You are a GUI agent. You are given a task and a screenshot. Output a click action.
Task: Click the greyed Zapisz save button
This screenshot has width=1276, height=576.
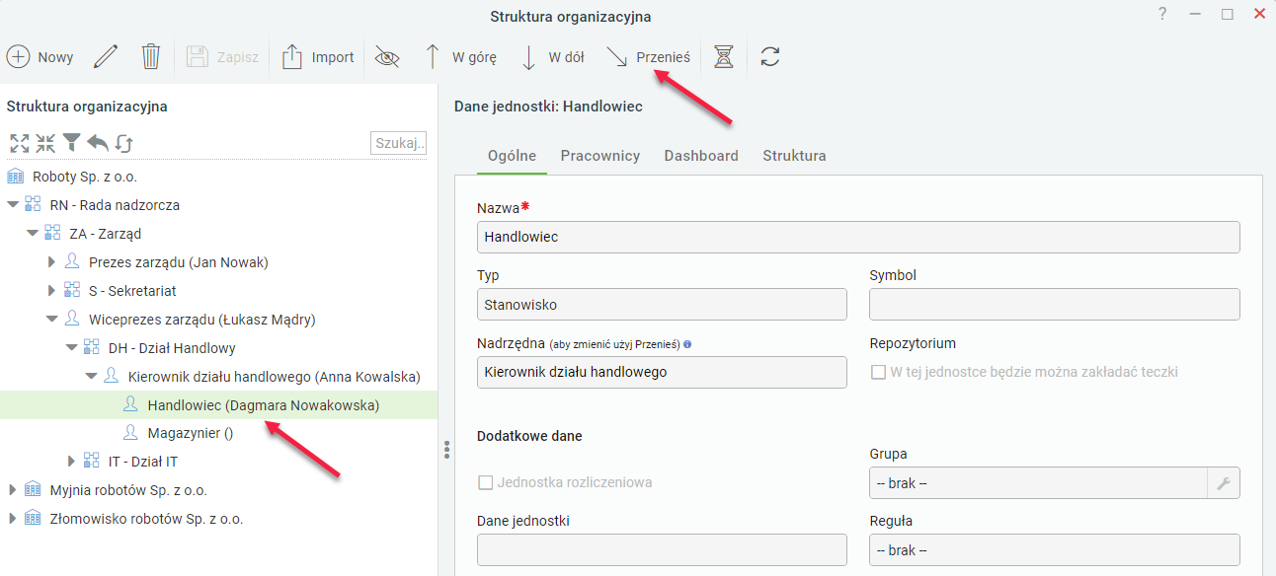point(222,57)
